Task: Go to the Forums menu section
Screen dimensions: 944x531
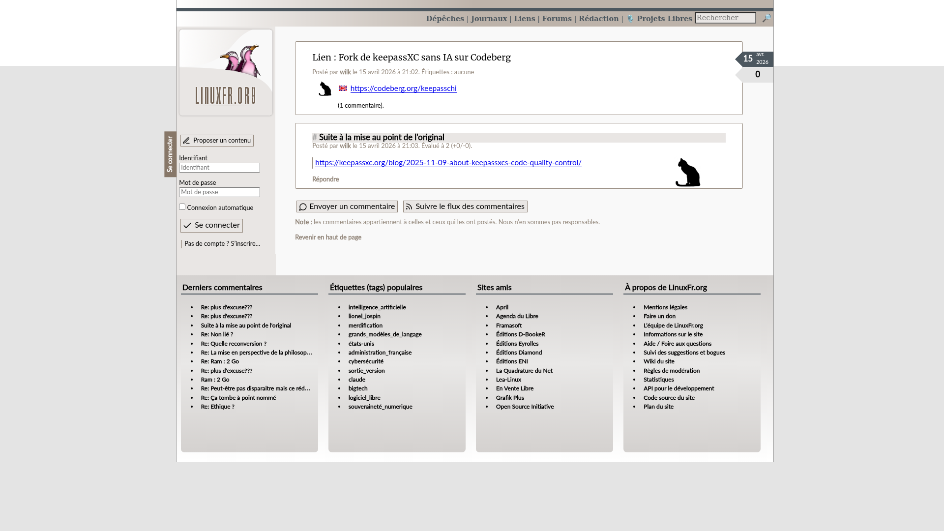Action: [557, 19]
